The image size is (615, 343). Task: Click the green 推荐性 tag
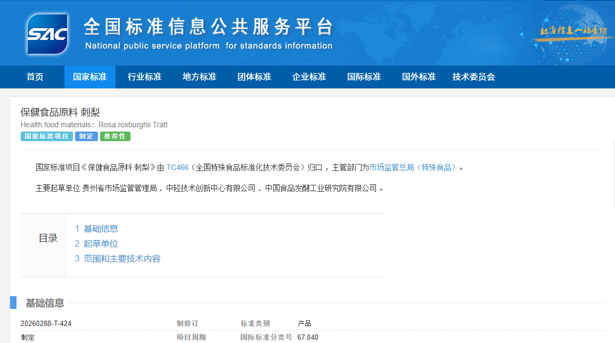coord(115,136)
